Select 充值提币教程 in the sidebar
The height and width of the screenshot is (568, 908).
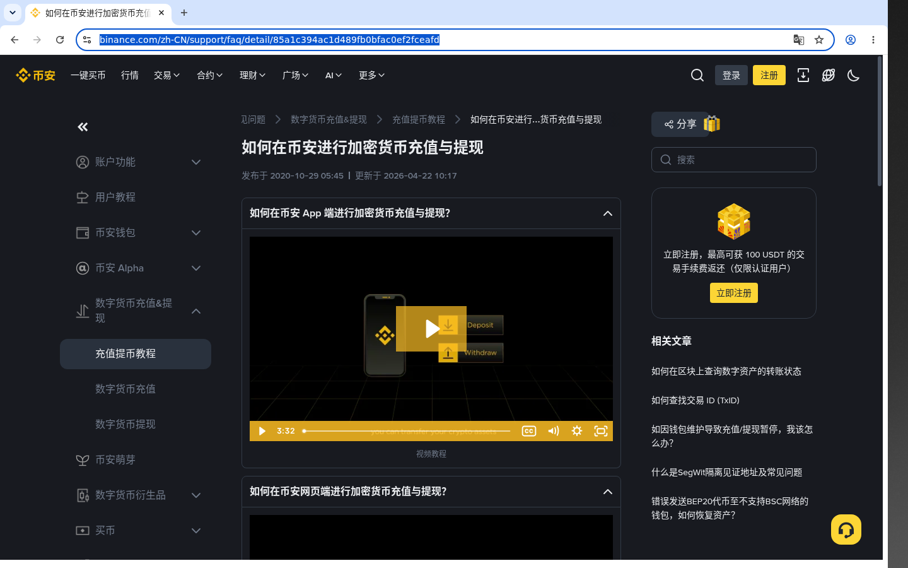click(x=136, y=354)
